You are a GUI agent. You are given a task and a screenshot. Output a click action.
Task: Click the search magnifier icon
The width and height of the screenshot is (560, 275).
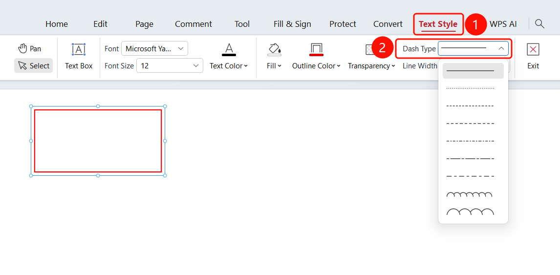(539, 24)
